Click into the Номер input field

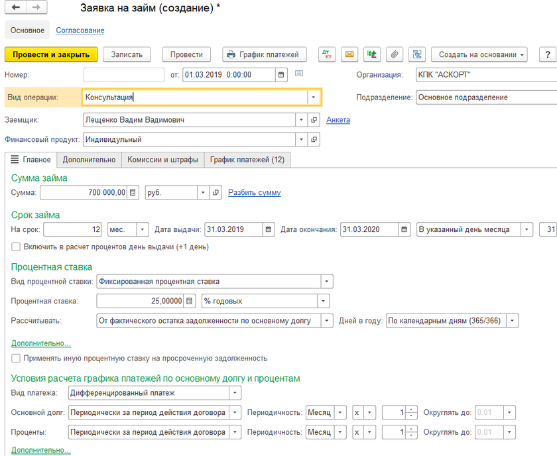(123, 75)
